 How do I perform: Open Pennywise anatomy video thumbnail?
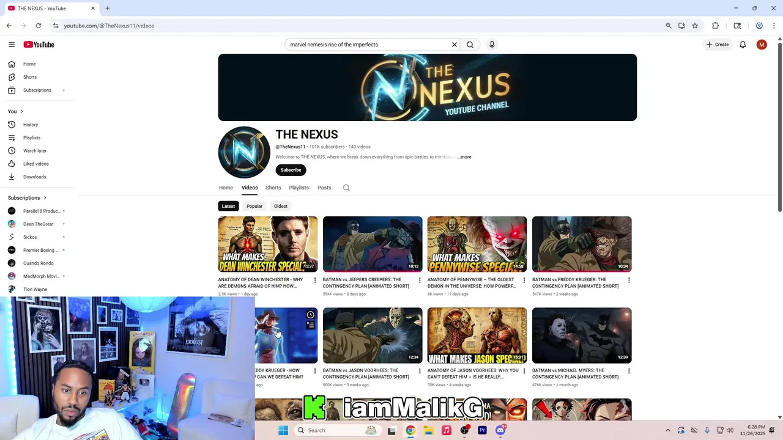[477, 244]
